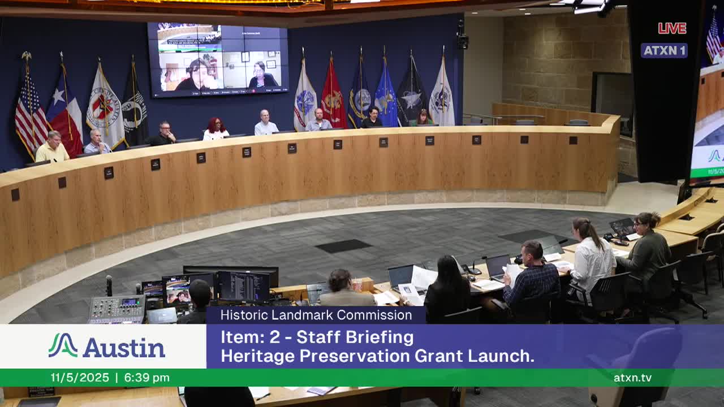Select the Historic Landmark Commission banner
Viewport: 724px width, 407px height.
(x=315, y=315)
